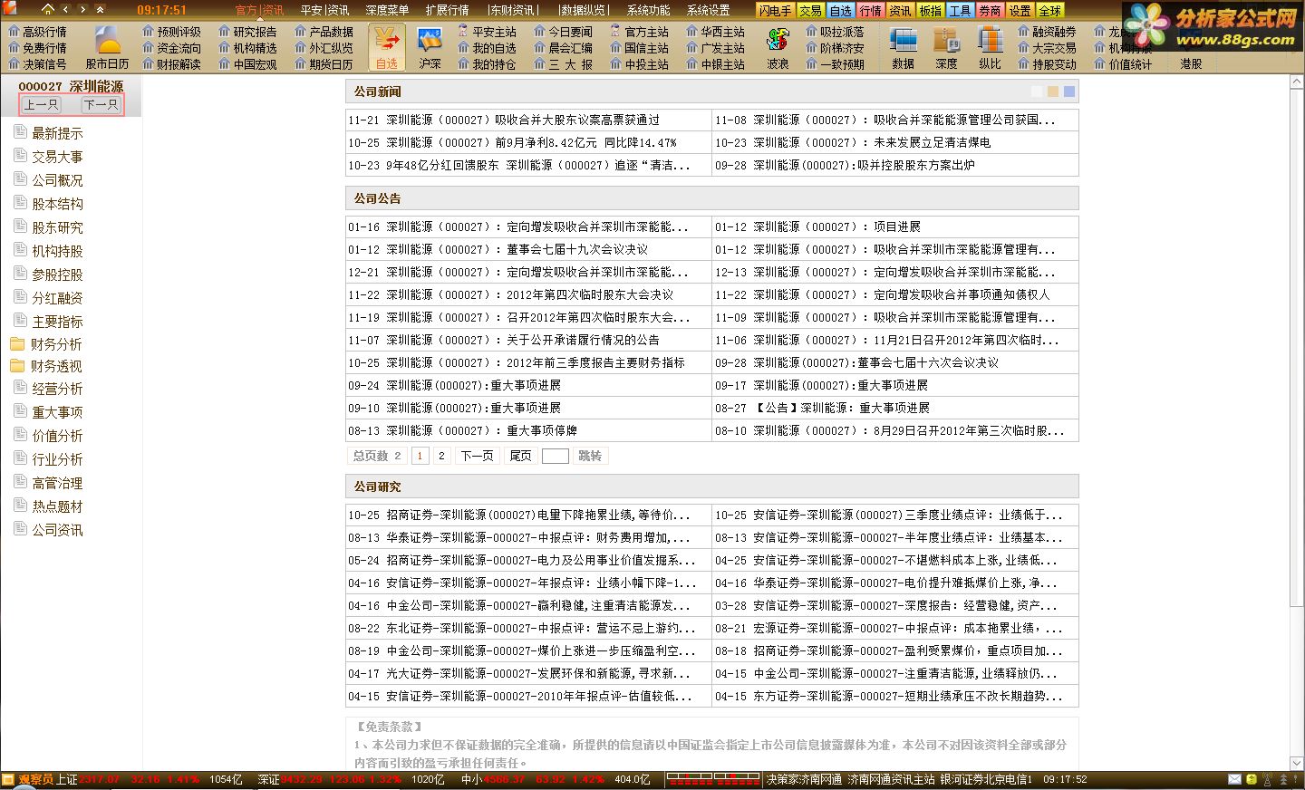Open 资金流向 toolbar item

tap(171, 48)
